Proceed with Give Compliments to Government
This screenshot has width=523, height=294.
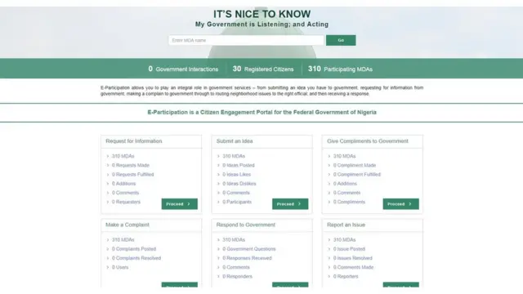pos(401,204)
